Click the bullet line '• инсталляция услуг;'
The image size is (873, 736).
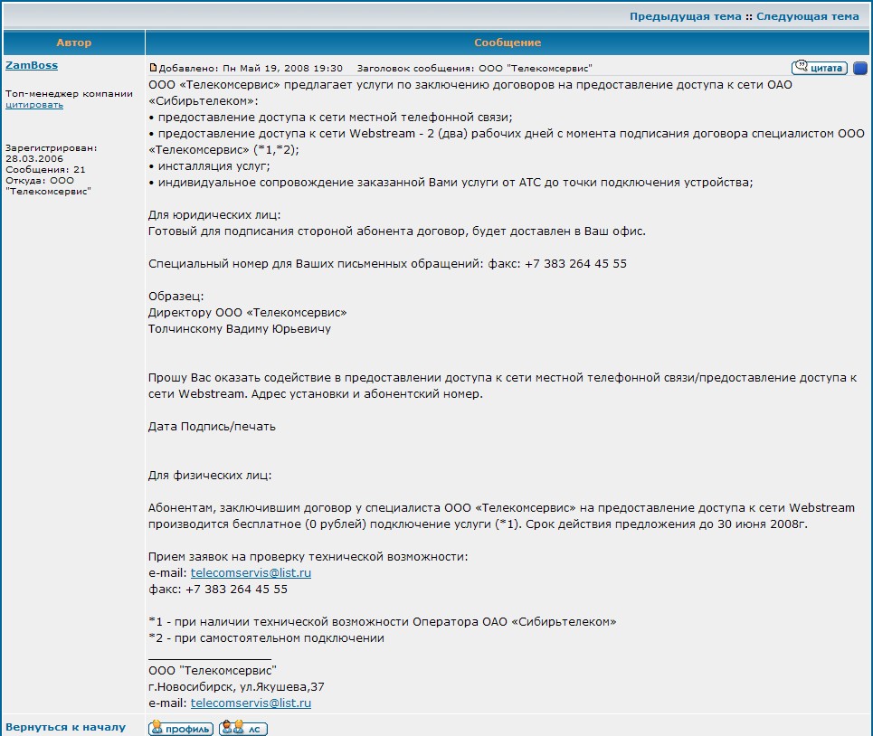[209, 165]
